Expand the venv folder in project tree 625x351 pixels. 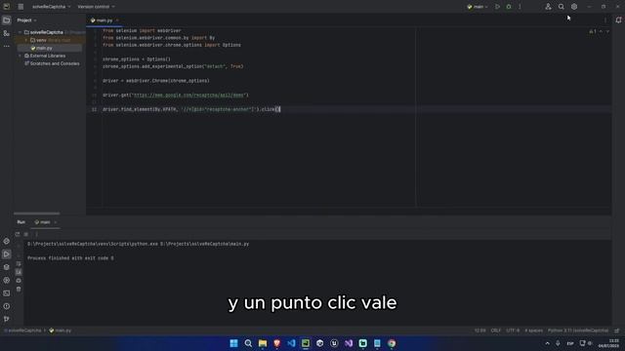[x=26, y=40]
